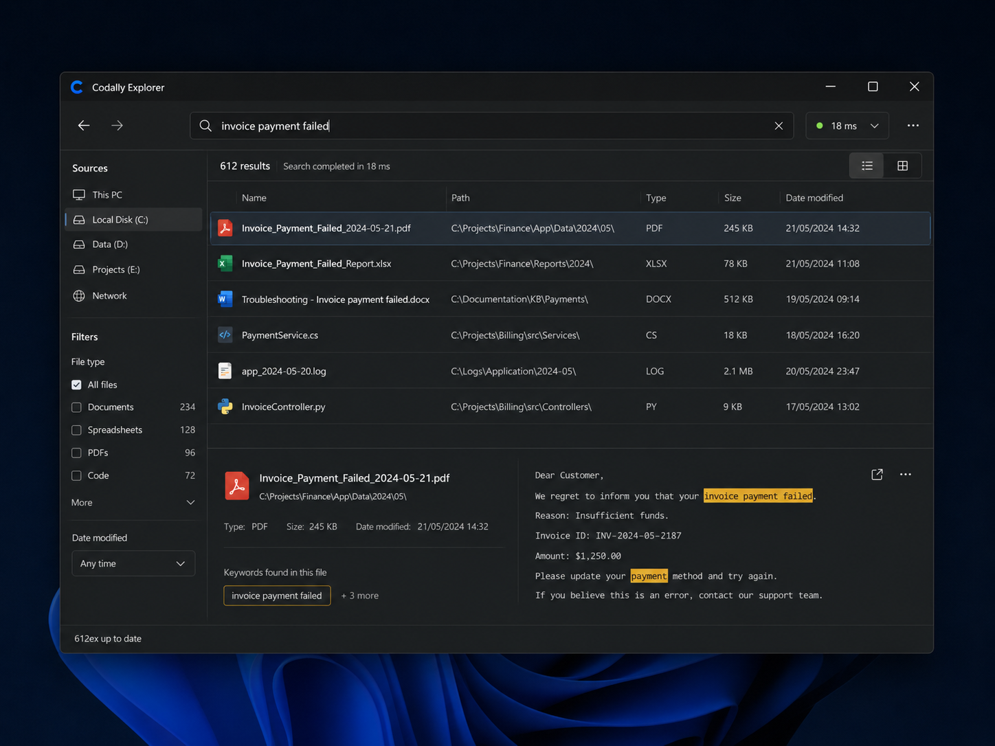Click the Local Disk (C:) drive icon
This screenshot has width=995, height=746.
[79, 220]
